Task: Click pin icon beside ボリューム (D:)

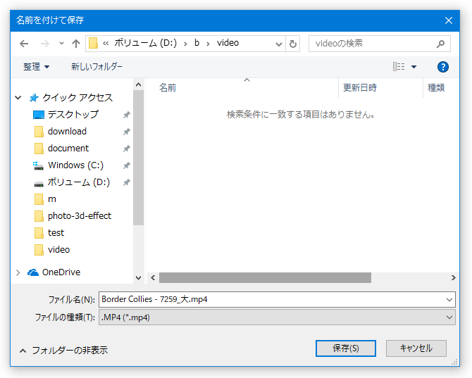Action: 126,182
